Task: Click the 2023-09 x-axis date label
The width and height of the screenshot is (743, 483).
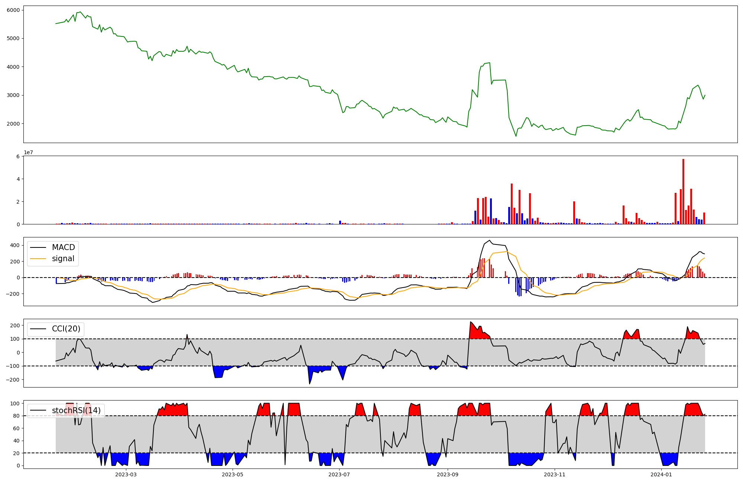Action: [x=448, y=474]
